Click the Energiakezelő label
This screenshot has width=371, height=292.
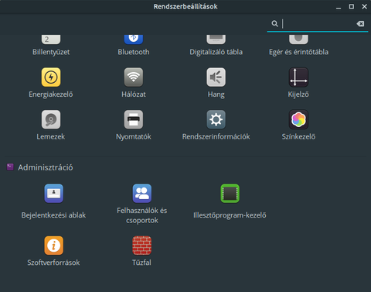(x=51, y=94)
